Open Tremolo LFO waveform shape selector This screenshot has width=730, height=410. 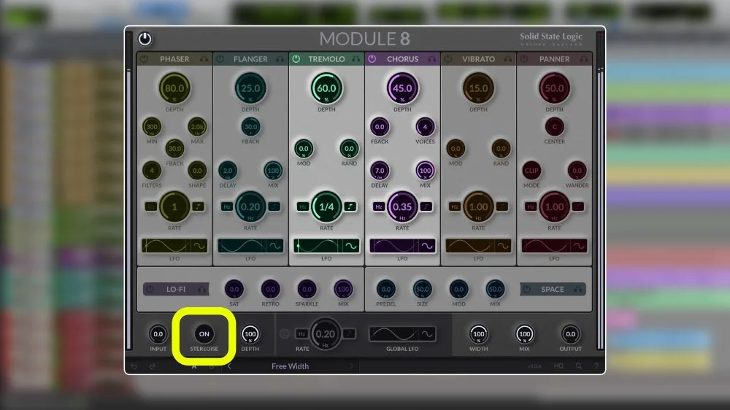click(352, 246)
